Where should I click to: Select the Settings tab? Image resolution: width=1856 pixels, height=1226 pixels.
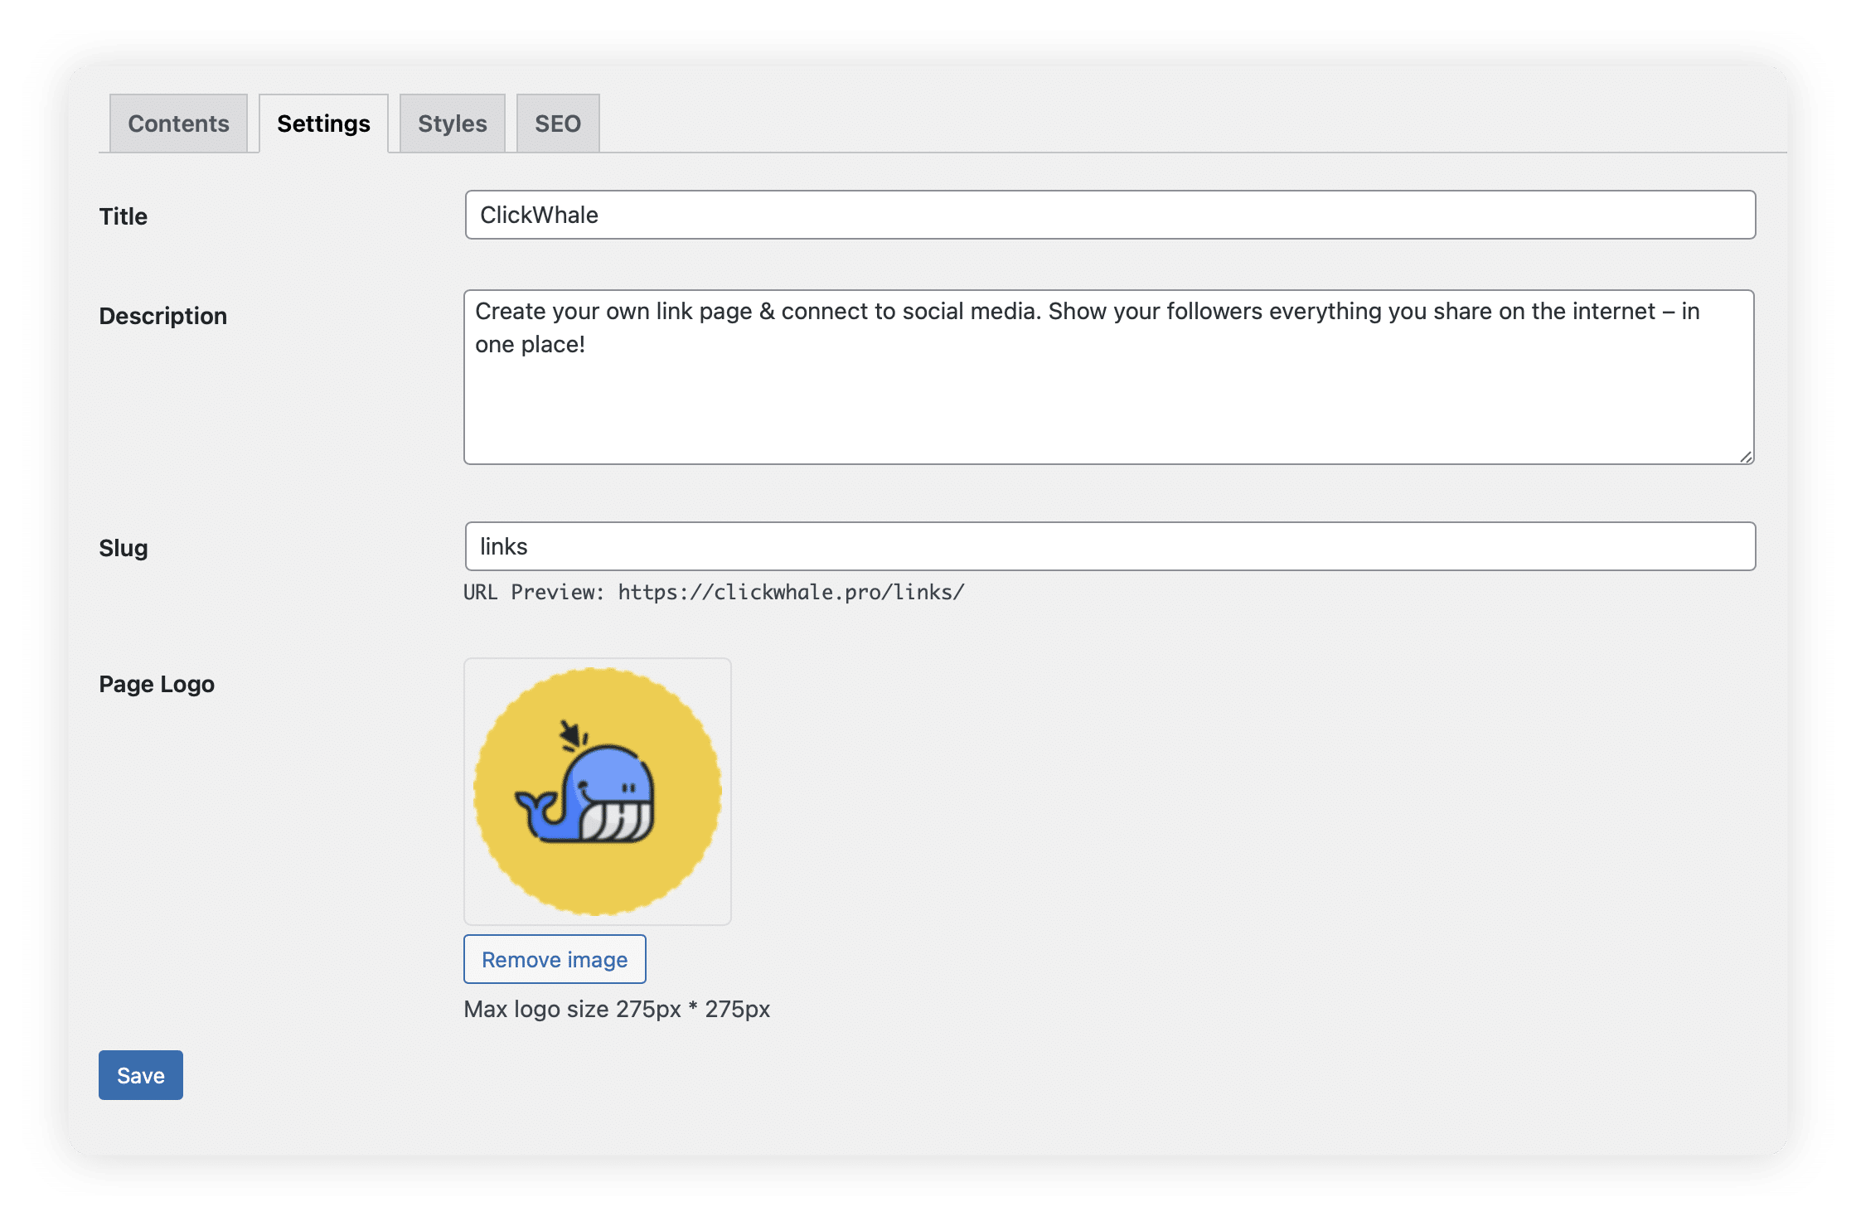coord(323,123)
